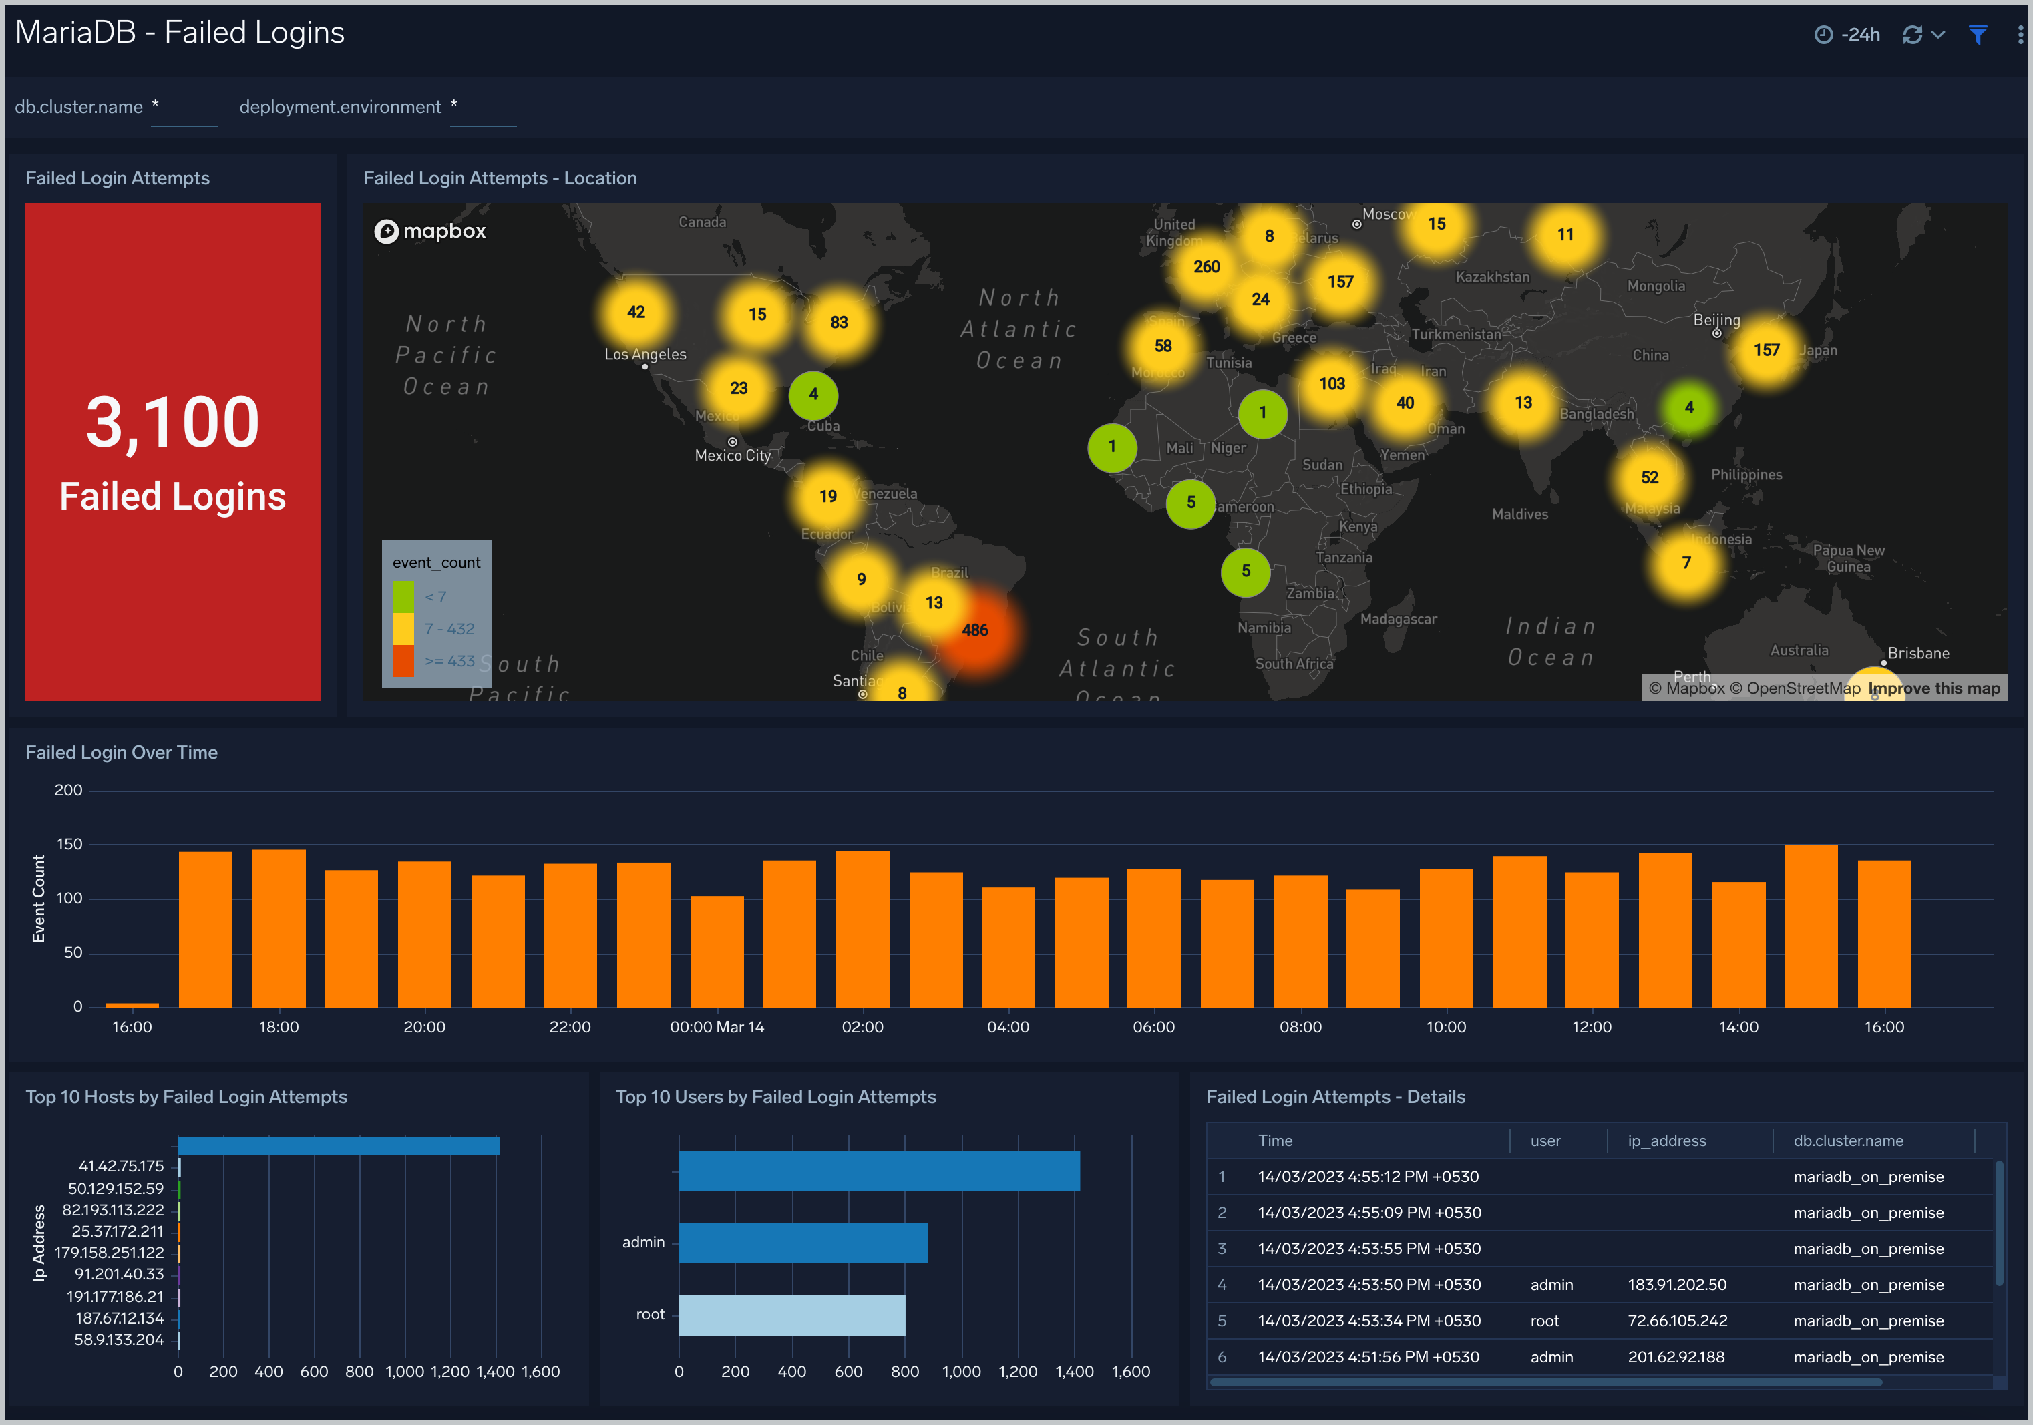Click the 103 cluster marker near Iraq
This screenshot has height=1425, width=2033.
(x=1332, y=383)
